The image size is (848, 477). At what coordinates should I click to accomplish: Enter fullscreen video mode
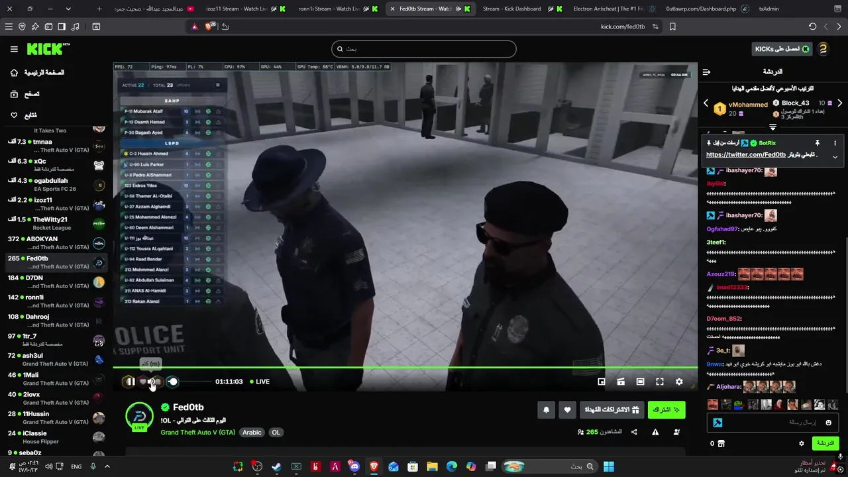pyautogui.click(x=660, y=382)
